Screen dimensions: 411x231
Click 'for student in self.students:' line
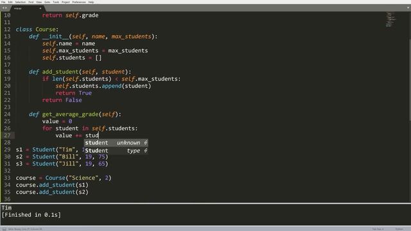click(90, 128)
